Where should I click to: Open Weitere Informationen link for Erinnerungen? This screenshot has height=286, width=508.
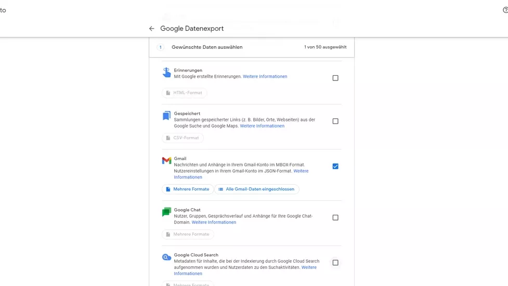pos(265,76)
